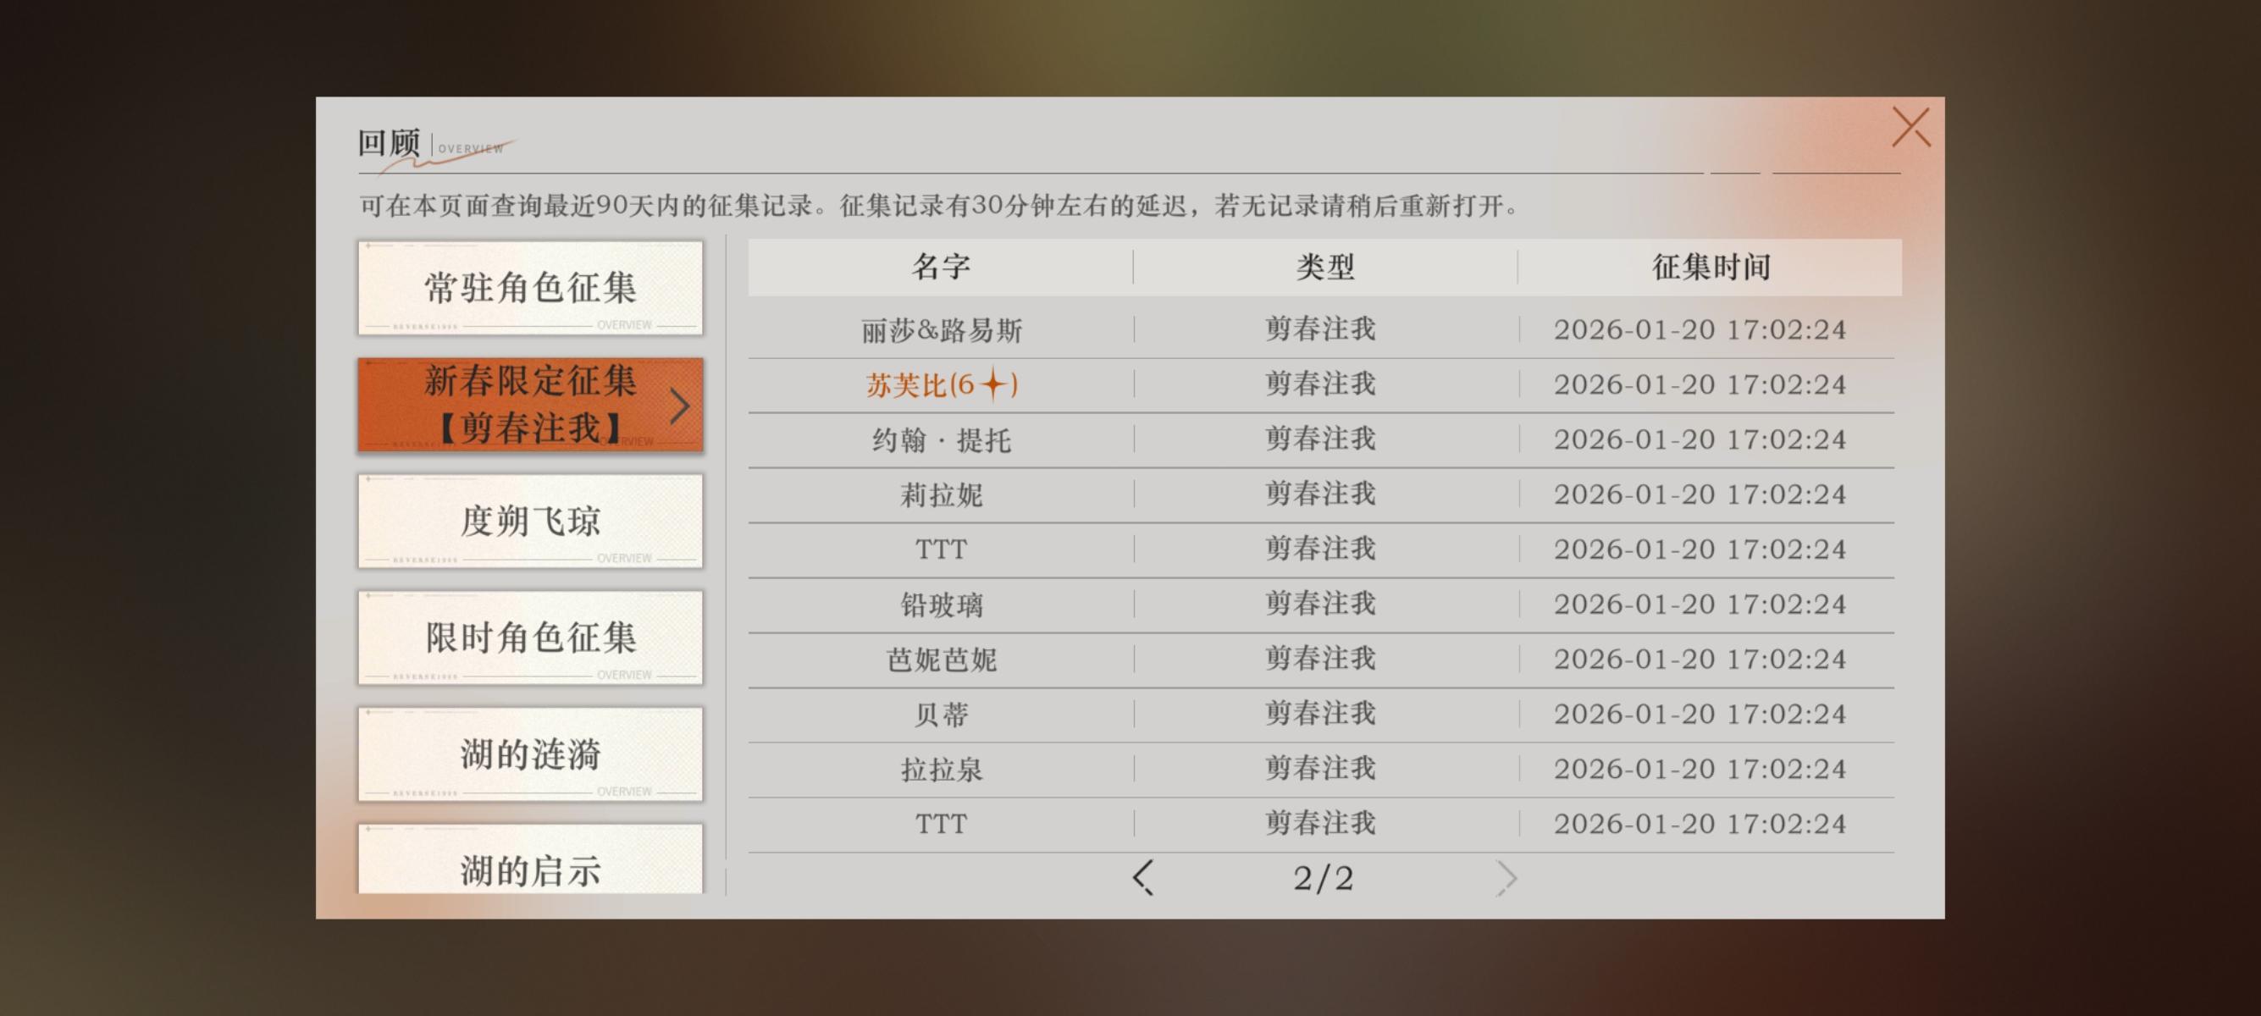Open 限时角色征集 record tab
This screenshot has width=2261, height=1016.
(530, 638)
